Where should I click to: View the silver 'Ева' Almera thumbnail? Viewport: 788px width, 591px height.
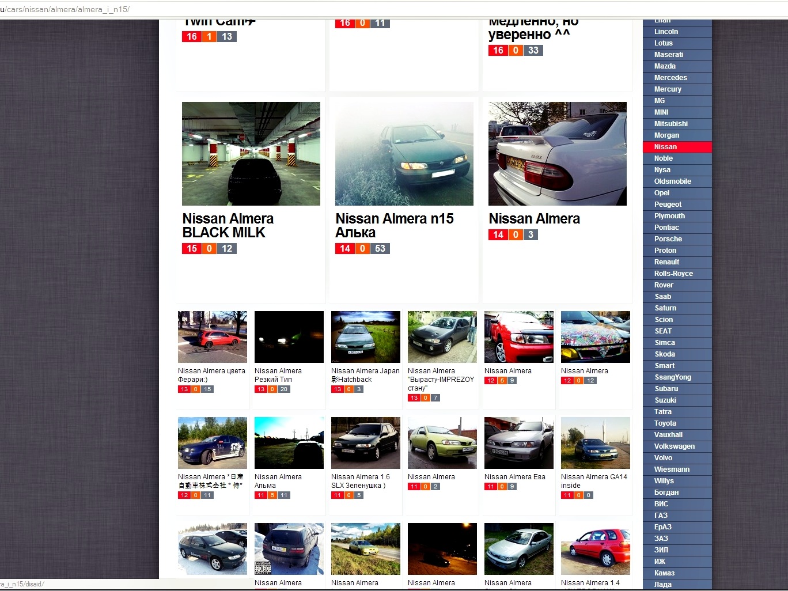coord(519,443)
